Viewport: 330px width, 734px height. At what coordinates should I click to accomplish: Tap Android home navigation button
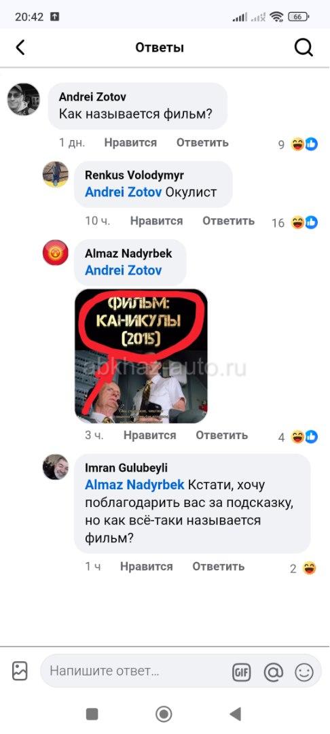164,714
